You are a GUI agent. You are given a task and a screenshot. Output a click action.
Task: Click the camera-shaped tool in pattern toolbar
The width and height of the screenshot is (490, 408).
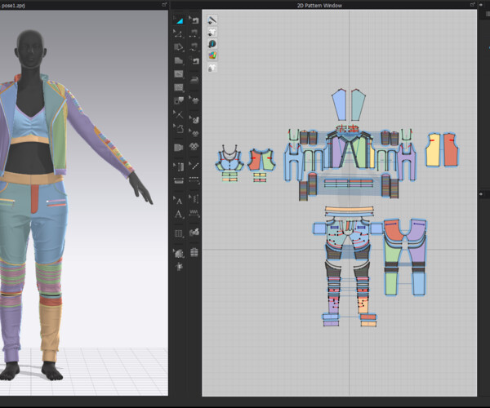click(x=179, y=147)
